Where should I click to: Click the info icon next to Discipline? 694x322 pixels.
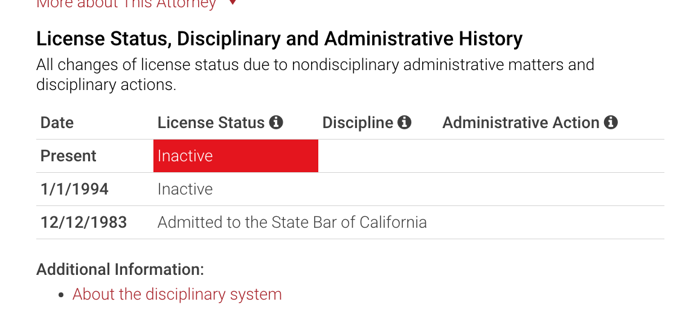(405, 122)
